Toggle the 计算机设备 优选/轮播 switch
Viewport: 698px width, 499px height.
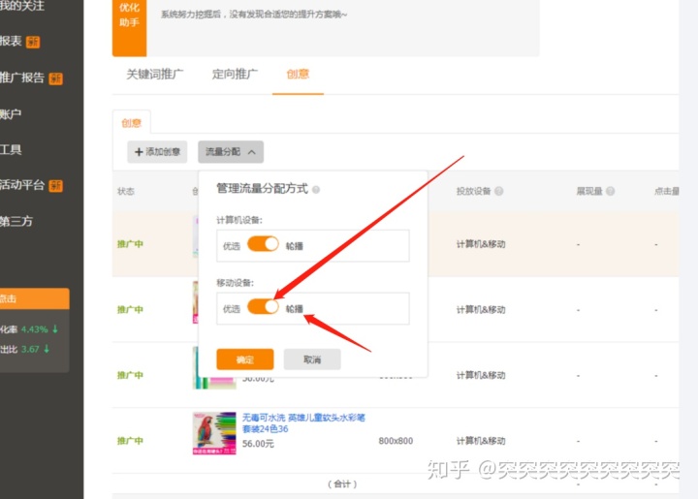263,244
